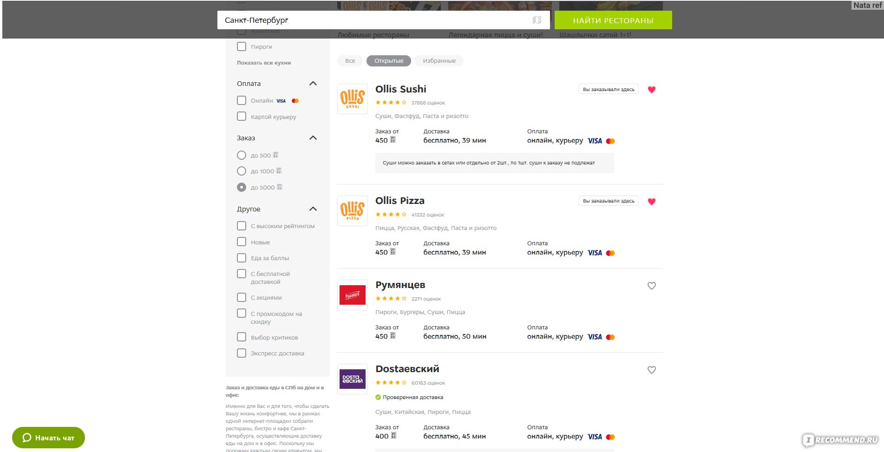Screen dimensions: 884x452
Task: Click 60163 оценок for Dostaевский
Action: [x=428, y=383]
